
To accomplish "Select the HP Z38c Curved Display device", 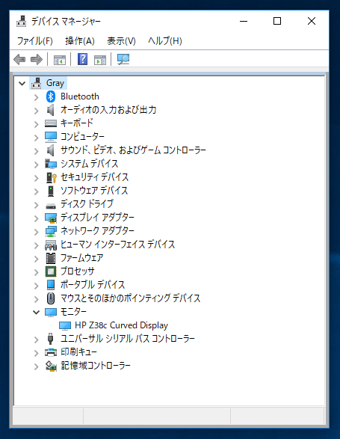I will [x=121, y=325].
